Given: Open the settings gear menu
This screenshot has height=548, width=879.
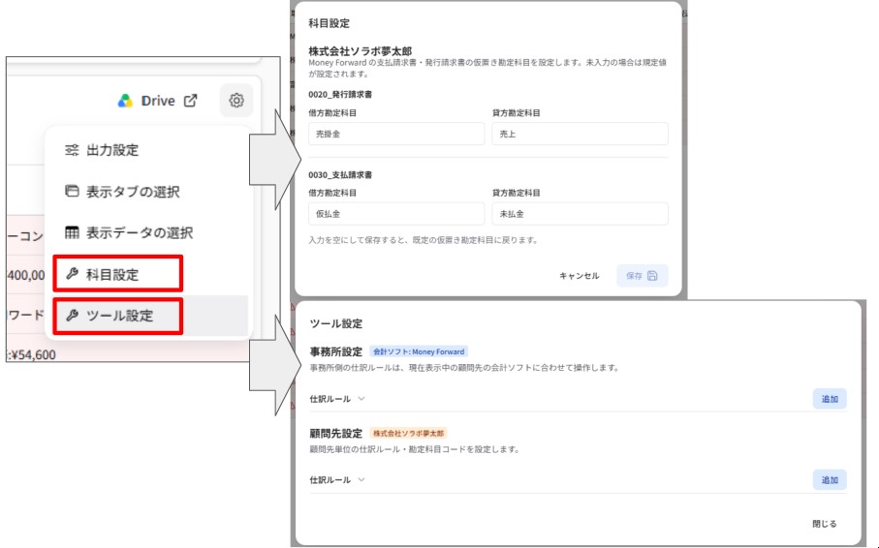Looking at the screenshot, I should tap(236, 101).
